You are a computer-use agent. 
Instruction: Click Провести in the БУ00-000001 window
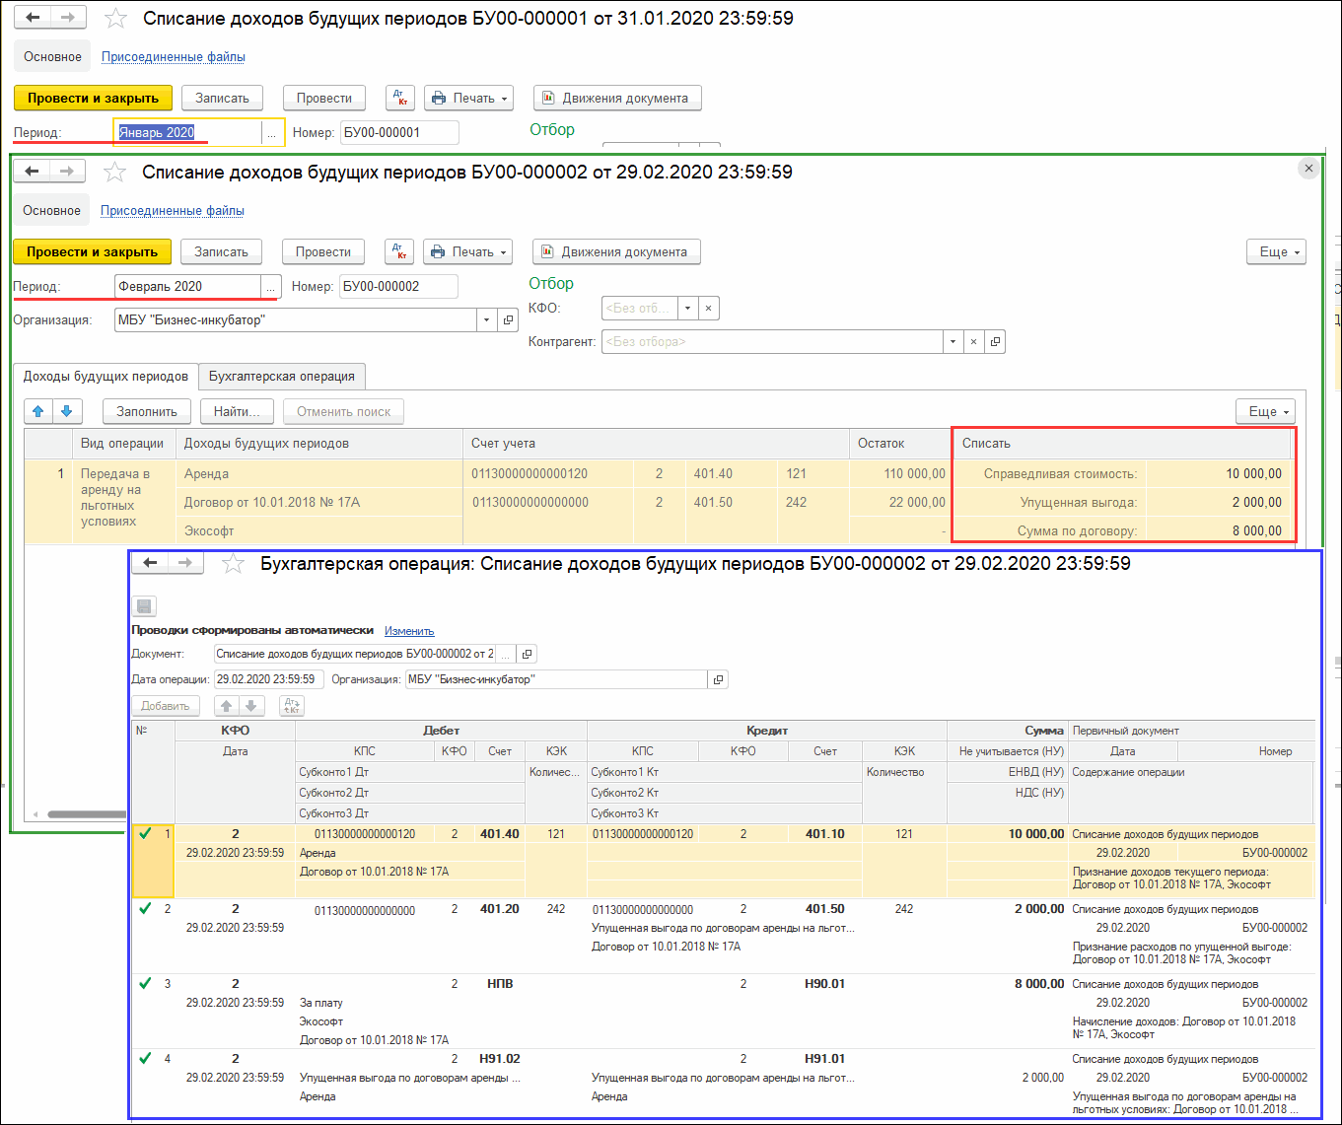(x=324, y=98)
